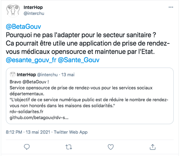Click the github.com/betagouv/rdv-s… text

39,118
